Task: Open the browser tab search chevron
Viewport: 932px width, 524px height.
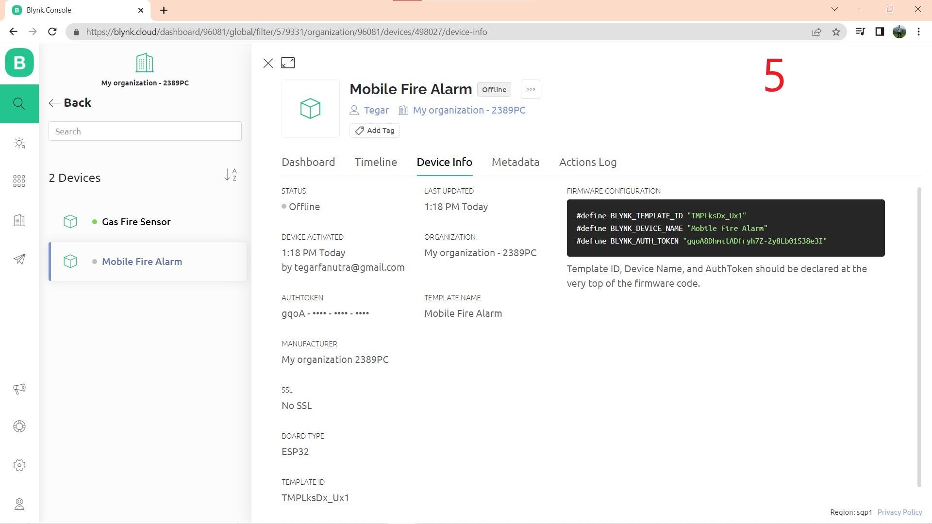Action: click(x=834, y=9)
